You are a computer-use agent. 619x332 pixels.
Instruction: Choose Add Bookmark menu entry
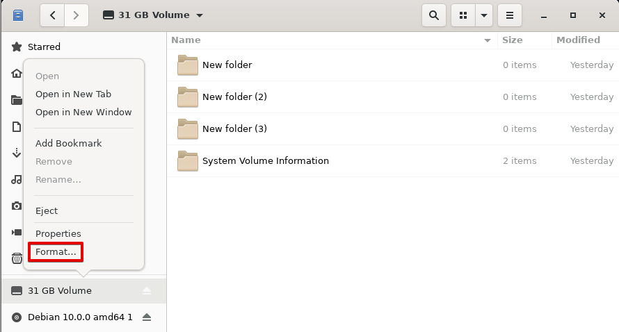coord(68,144)
